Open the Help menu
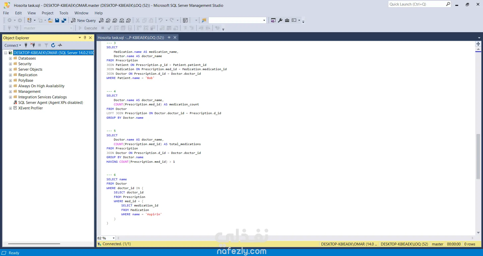This screenshot has height=256, width=483. [x=99, y=13]
